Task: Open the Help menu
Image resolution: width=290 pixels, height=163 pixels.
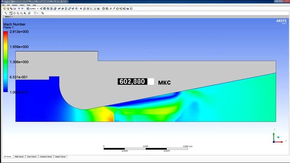Action: (x=34, y=5)
